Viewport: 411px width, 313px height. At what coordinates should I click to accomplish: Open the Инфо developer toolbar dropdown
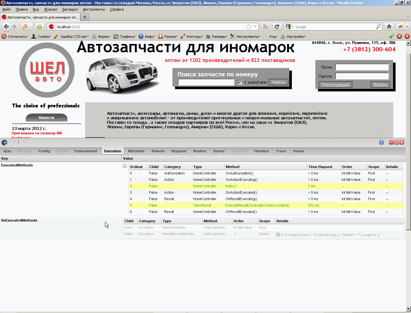click(147, 37)
